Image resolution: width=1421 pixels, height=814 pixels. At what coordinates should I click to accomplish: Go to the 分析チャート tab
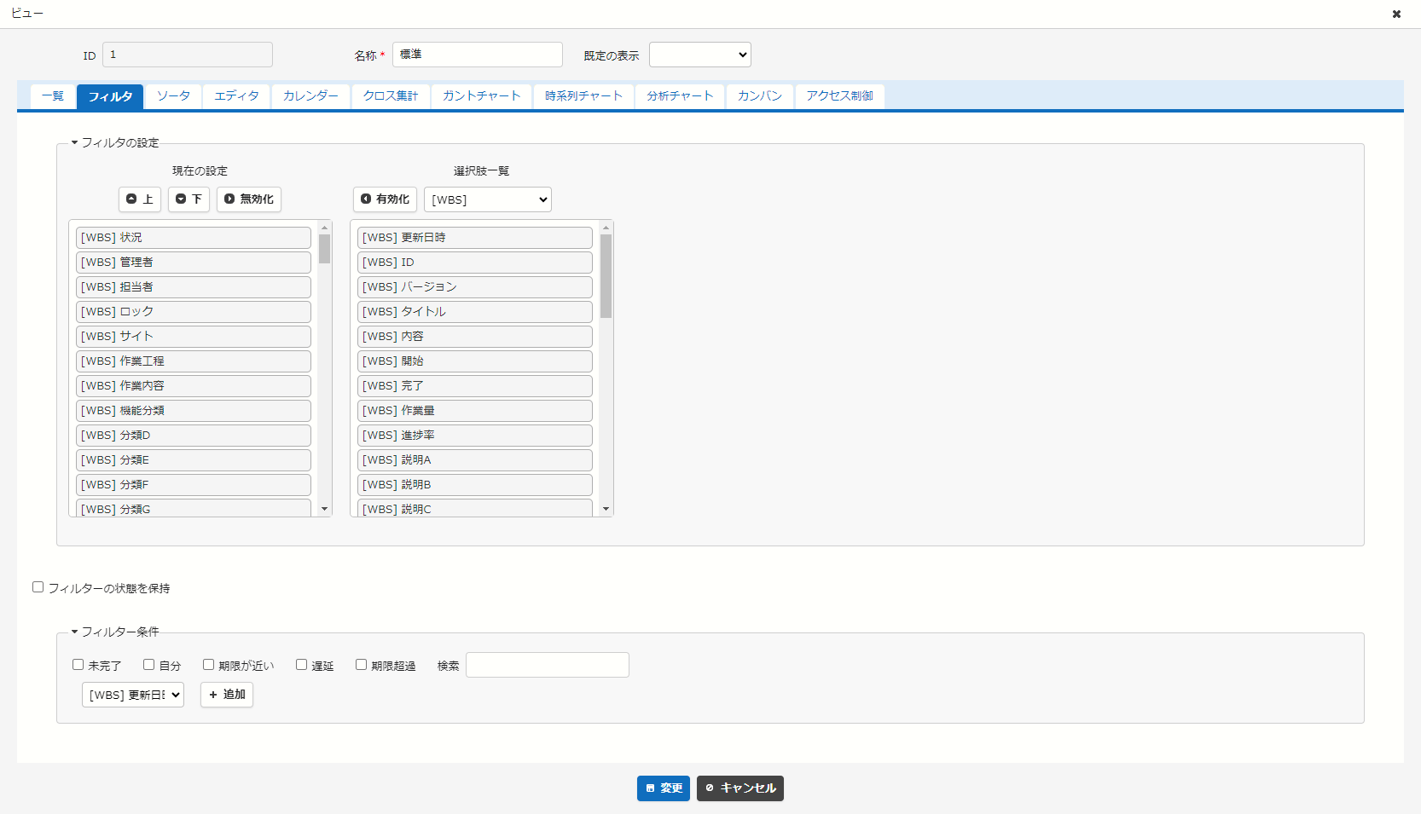tap(680, 96)
